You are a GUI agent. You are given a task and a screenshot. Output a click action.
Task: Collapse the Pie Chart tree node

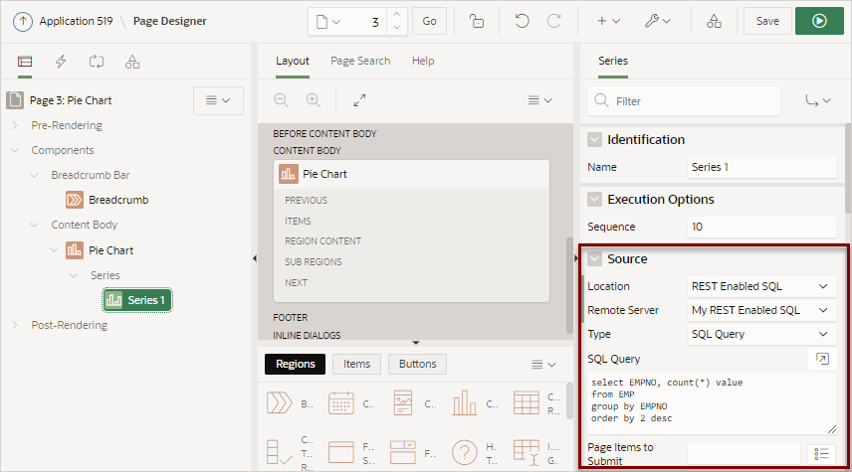coord(54,250)
